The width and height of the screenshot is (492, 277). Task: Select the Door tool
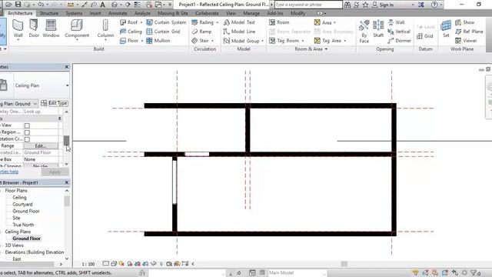[34, 28]
